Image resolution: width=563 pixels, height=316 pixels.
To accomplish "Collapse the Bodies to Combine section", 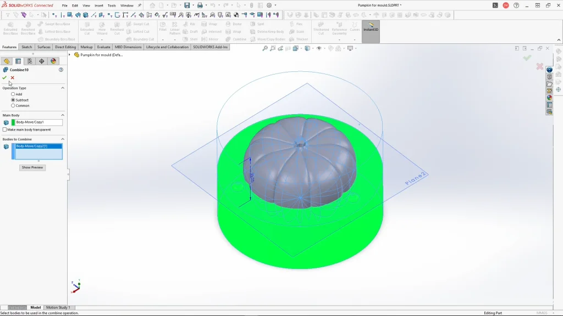I will pyautogui.click(x=62, y=139).
